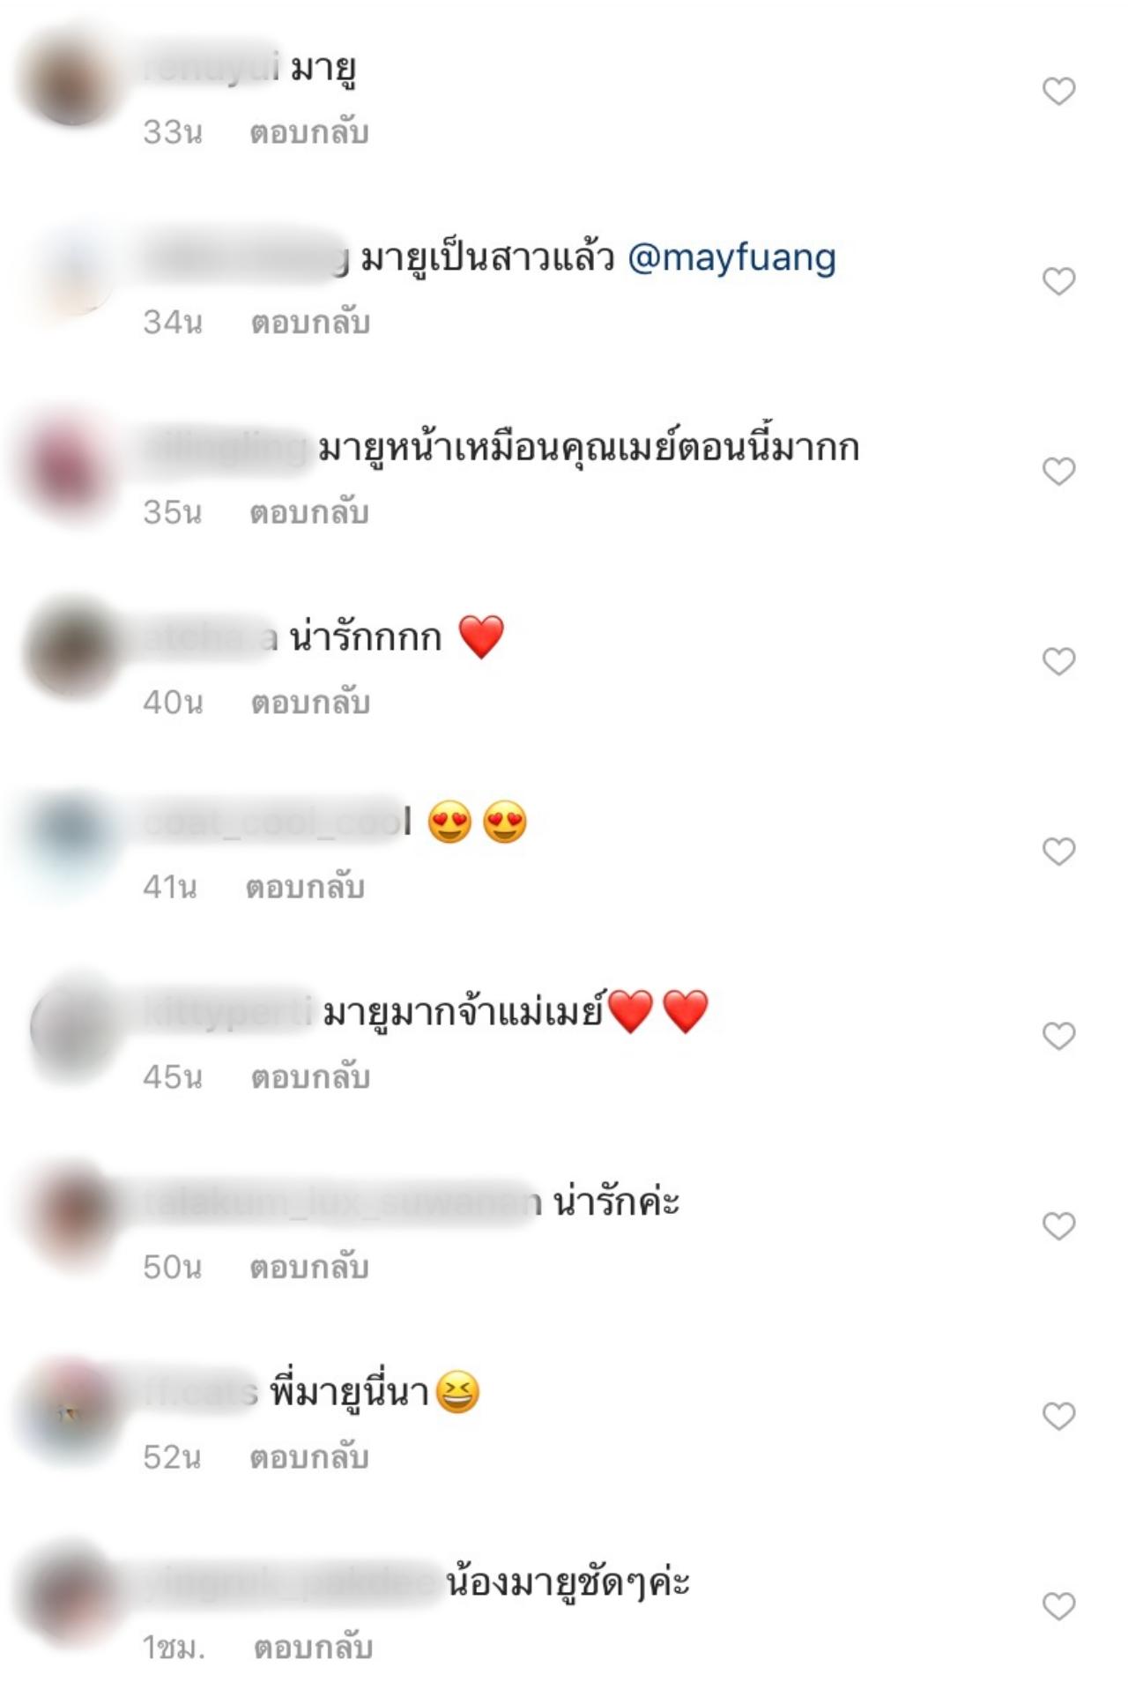The image size is (1128, 1697).
Task: Like the top comment saying มายู
Action: coord(1058,91)
